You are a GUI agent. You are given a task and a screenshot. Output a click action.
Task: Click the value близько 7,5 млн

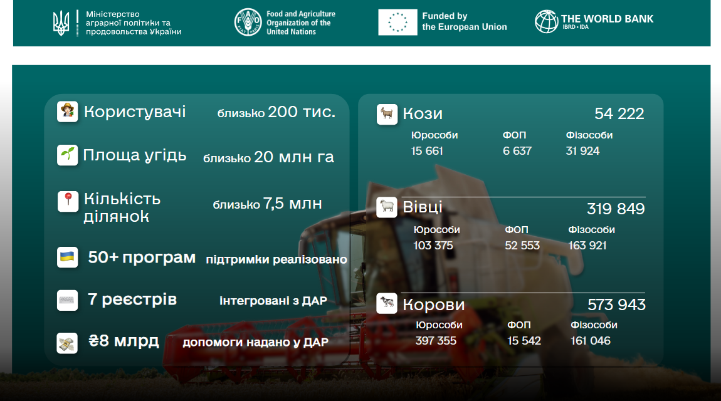pyautogui.click(x=267, y=204)
